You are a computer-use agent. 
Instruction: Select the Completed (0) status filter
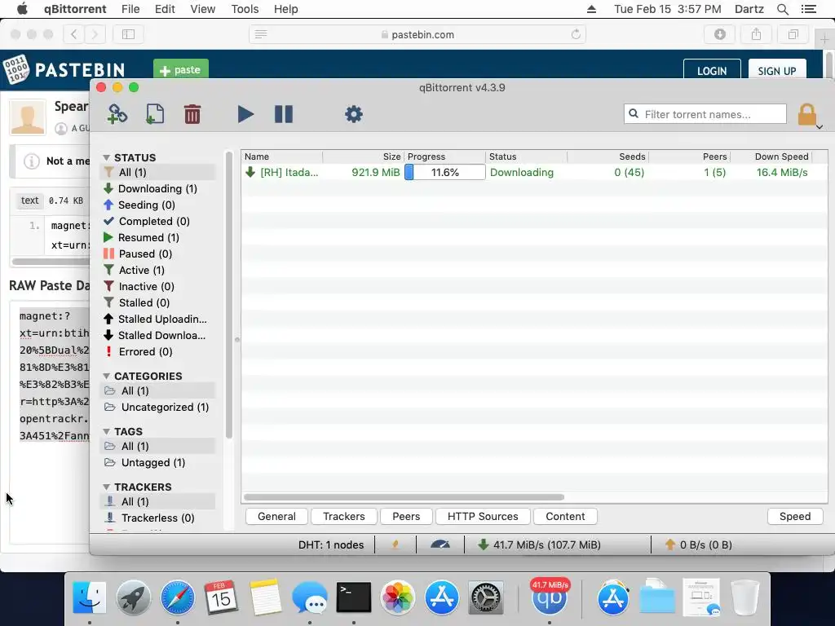pyautogui.click(x=157, y=221)
